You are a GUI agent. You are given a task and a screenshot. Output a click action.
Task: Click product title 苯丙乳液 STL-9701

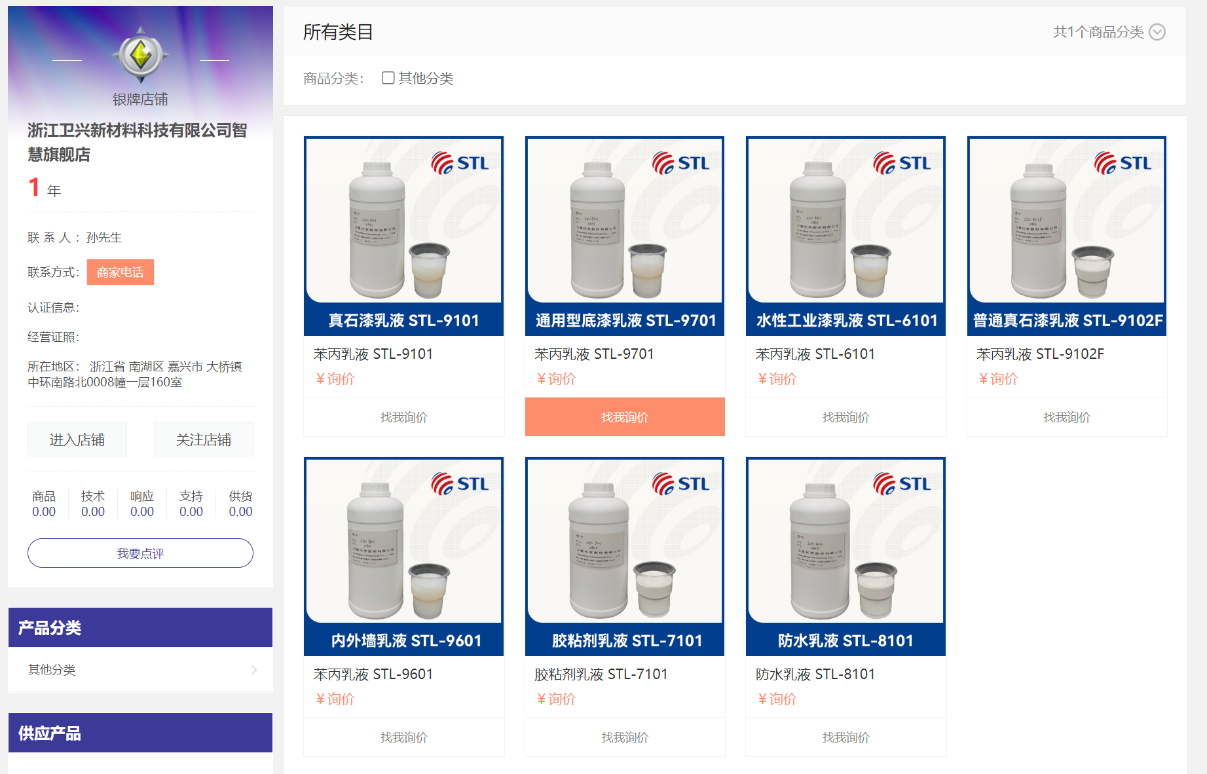[594, 354]
